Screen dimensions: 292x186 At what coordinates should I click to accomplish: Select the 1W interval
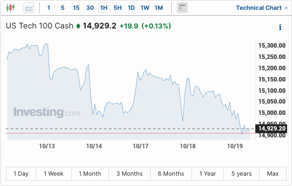(145, 8)
